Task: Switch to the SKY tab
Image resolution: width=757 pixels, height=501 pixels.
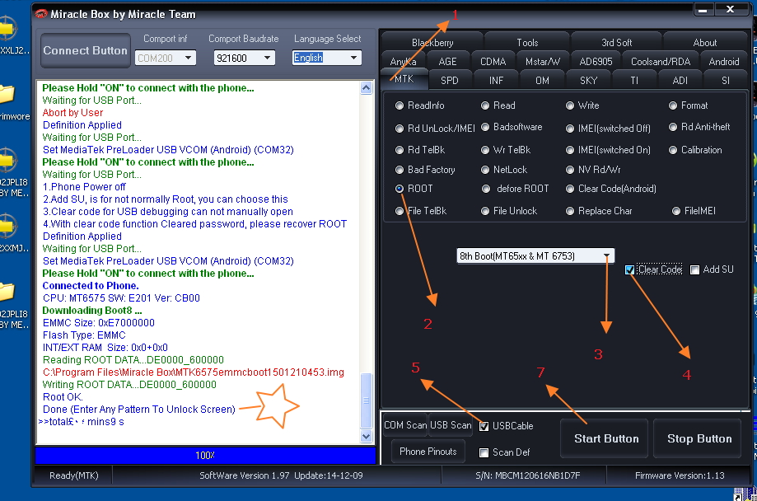Action: click(x=588, y=81)
